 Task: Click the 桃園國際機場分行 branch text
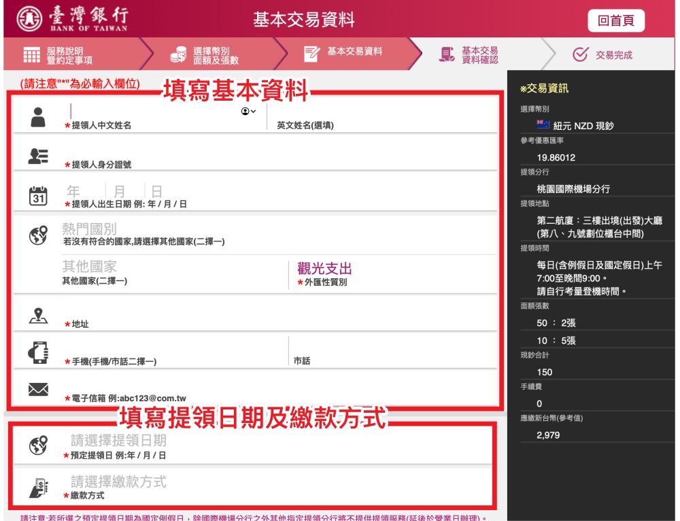(x=573, y=188)
